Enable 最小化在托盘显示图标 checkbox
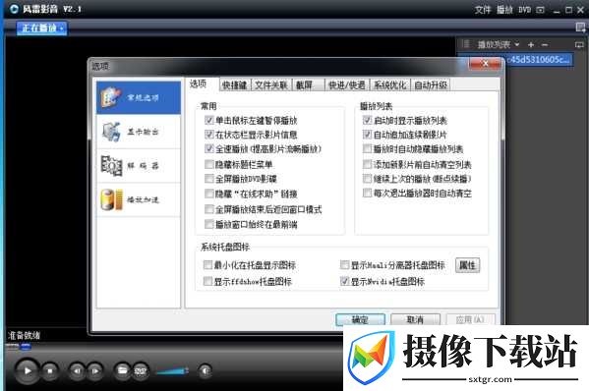Image resolution: width=589 pixels, height=391 pixels. (207, 265)
